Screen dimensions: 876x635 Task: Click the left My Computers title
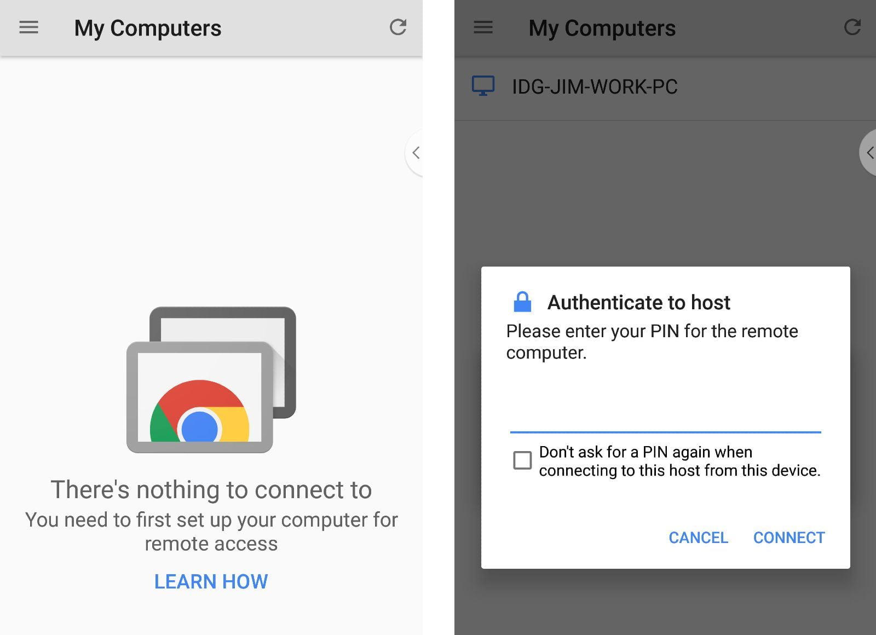pos(148,28)
